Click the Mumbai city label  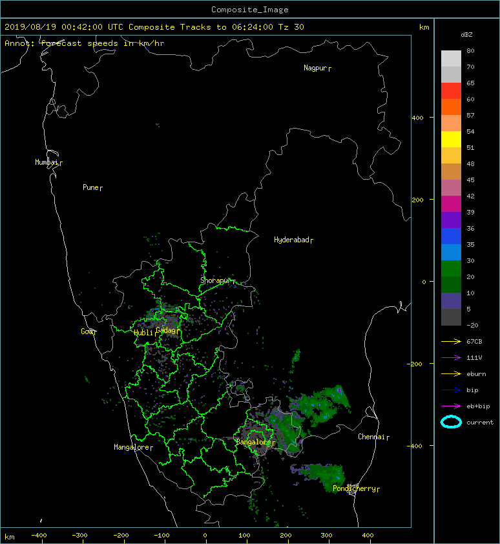tap(47, 162)
